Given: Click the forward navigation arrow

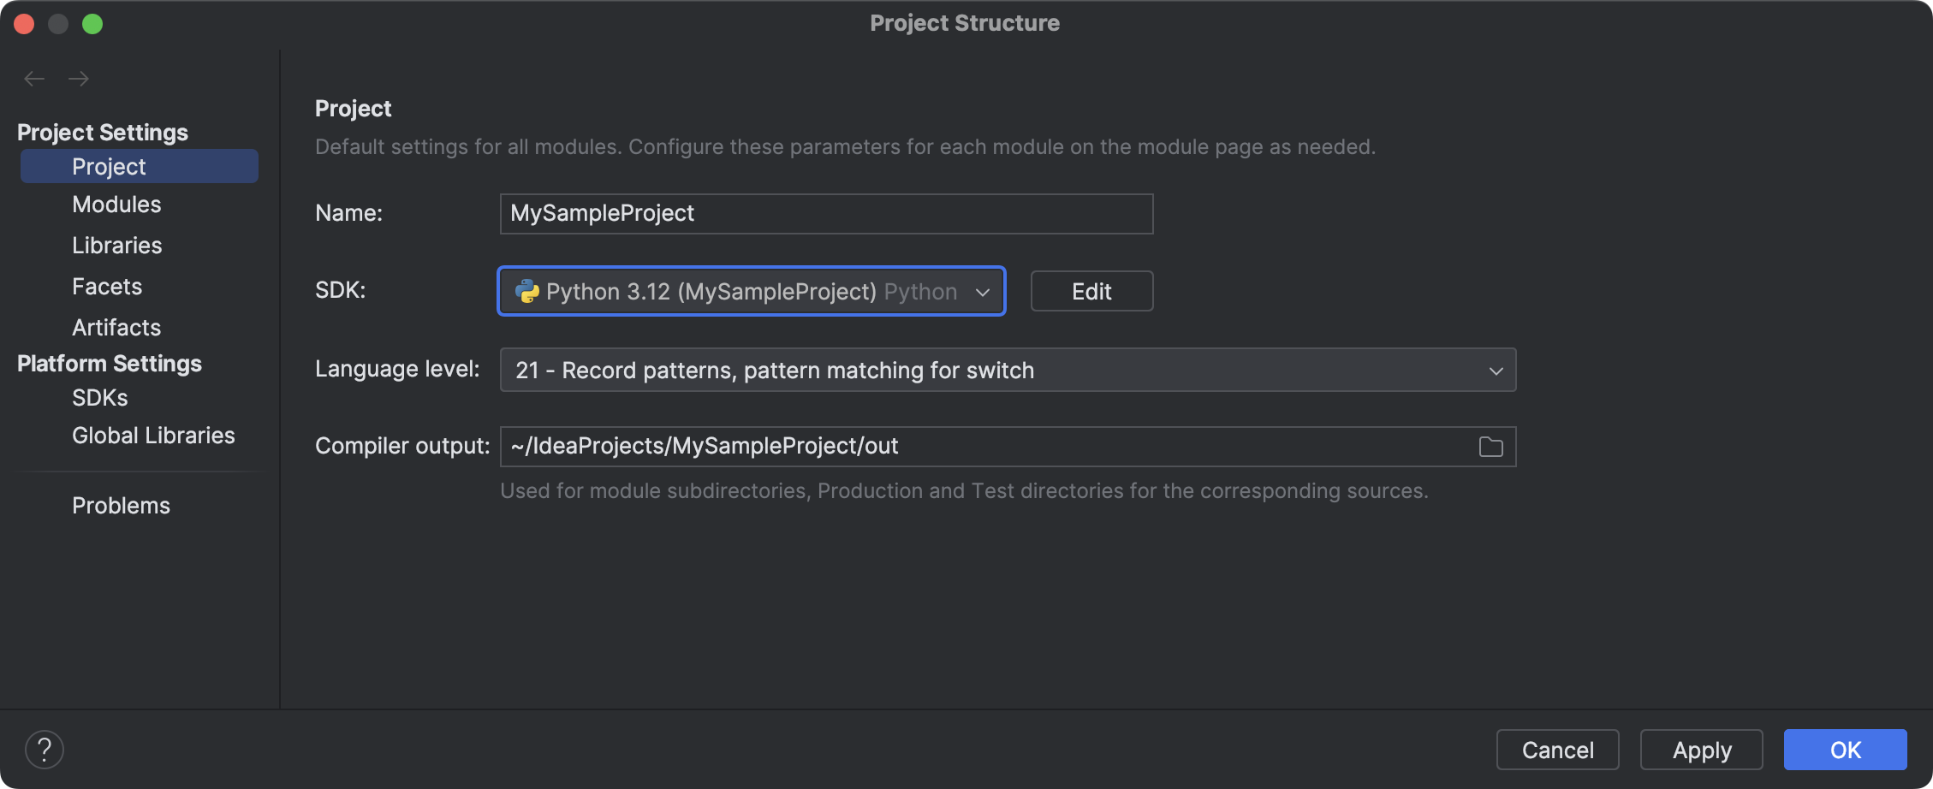Looking at the screenshot, I should point(79,78).
